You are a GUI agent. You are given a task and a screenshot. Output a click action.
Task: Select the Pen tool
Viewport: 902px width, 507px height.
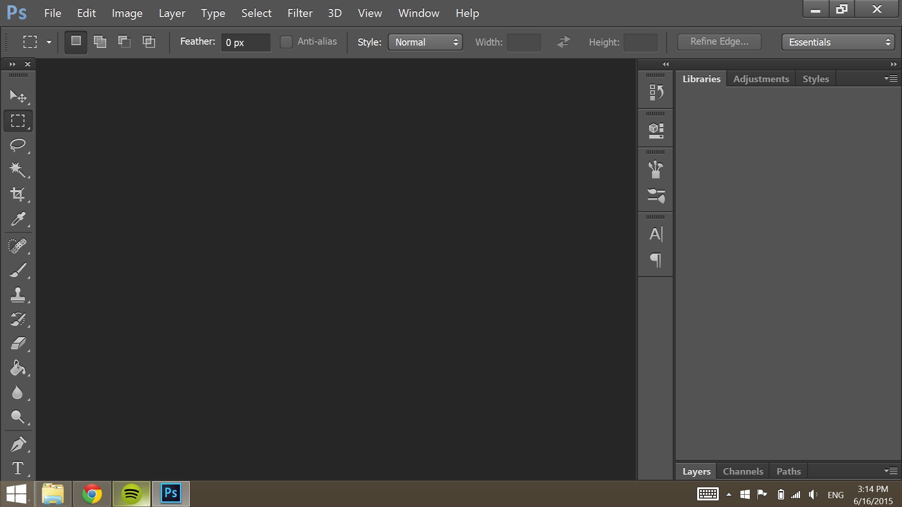17,444
